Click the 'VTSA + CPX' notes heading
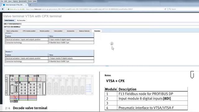The height and width of the screenshot is (112, 199). (x=115, y=81)
